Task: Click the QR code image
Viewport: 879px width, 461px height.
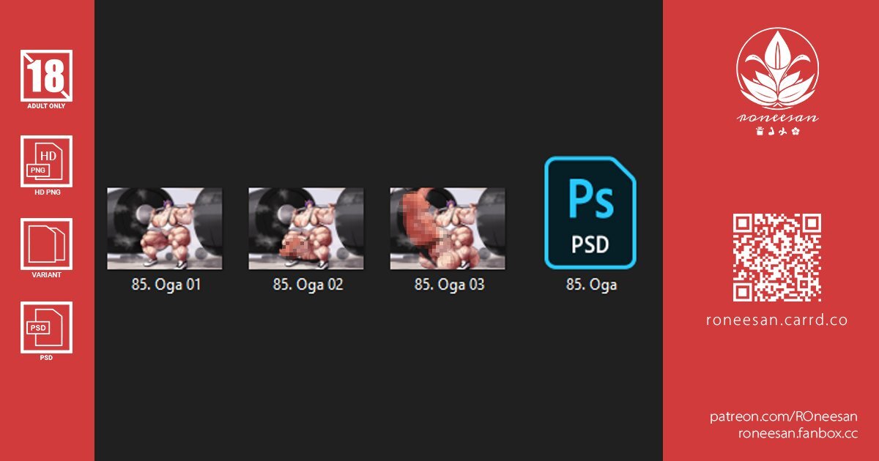Action: tap(777, 258)
